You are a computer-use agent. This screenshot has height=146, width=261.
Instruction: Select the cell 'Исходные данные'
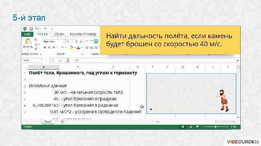click(48, 86)
